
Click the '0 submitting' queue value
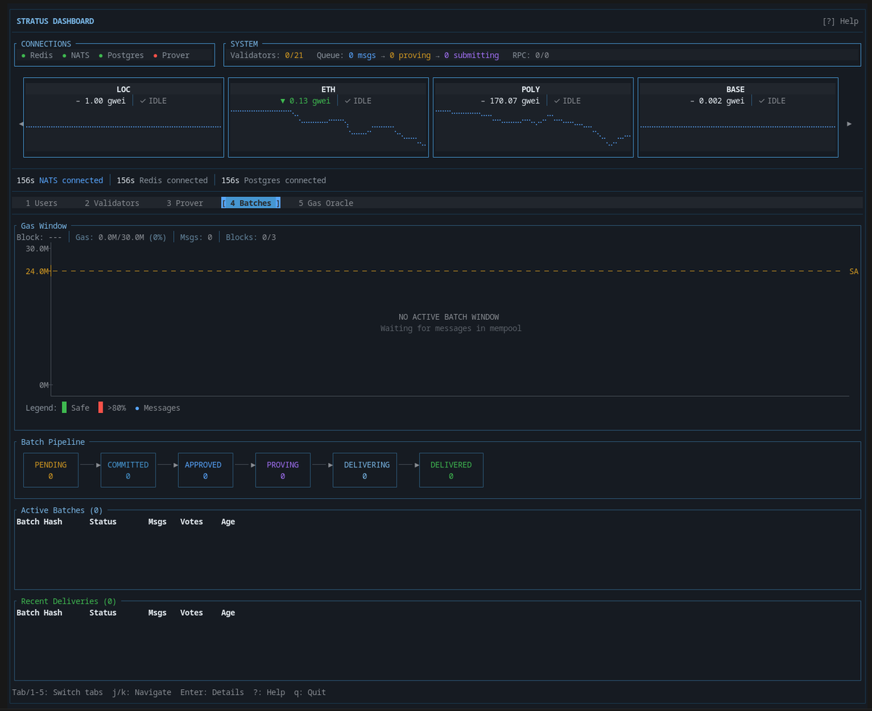pos(471,55)
